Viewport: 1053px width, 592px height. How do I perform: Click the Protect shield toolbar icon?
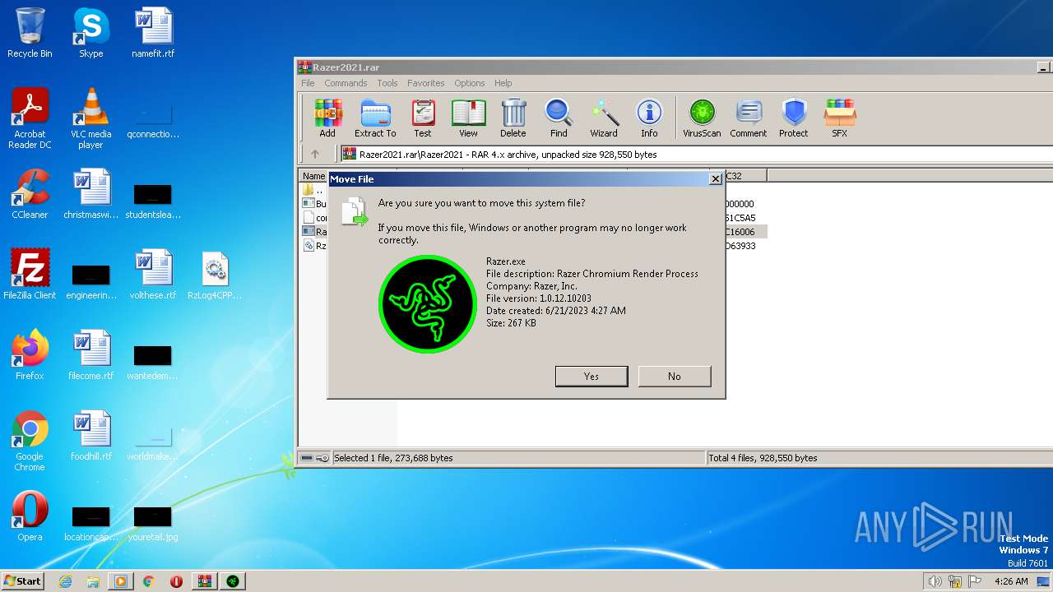[794, 118]
